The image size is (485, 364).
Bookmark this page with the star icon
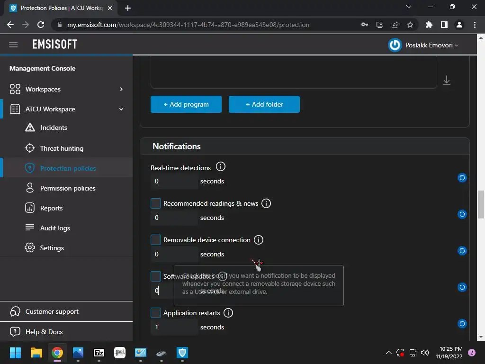coord(410,25)
